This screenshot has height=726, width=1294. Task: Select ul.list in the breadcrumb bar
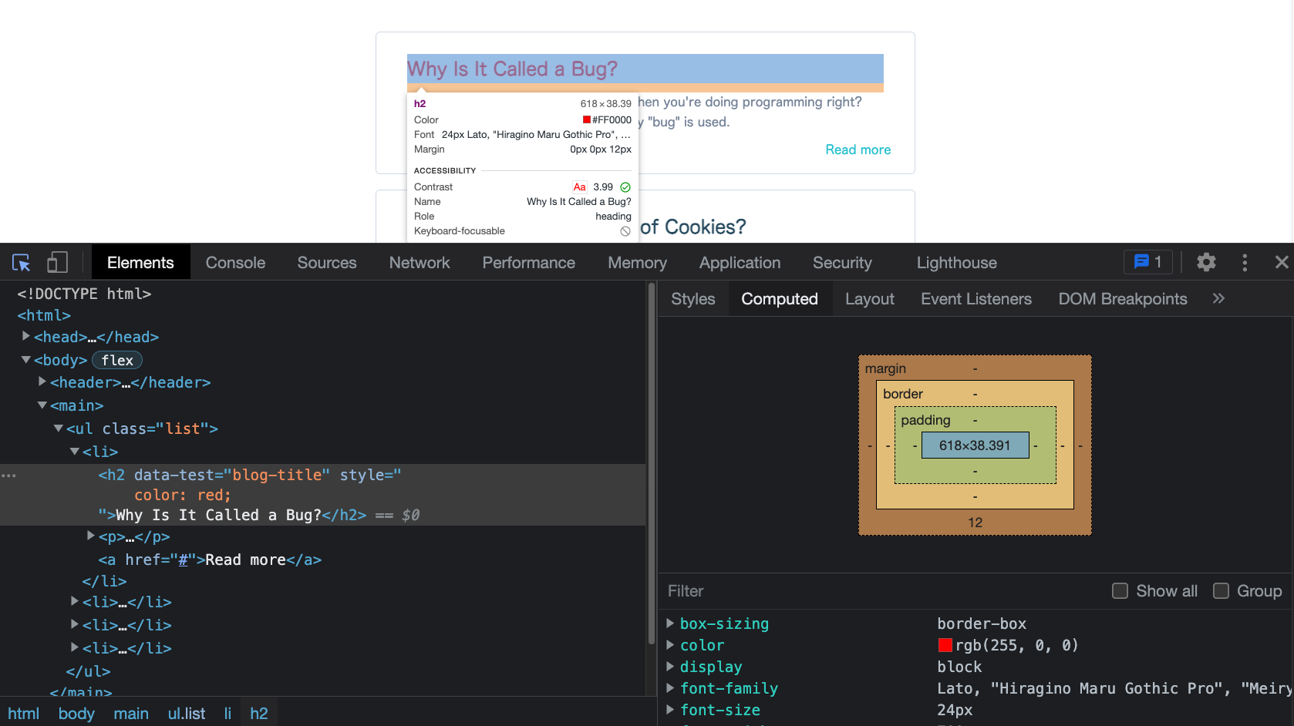click(x=187, y=714)
